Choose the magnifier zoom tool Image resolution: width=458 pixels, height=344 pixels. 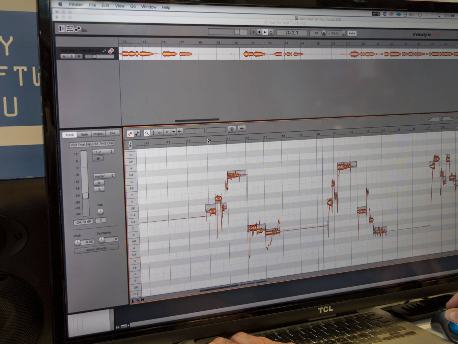pos(147,133)
